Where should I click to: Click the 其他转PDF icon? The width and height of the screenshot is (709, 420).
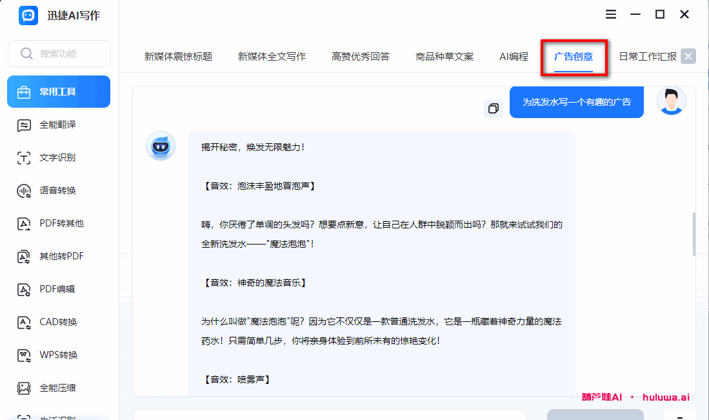(x=23, y=256)
